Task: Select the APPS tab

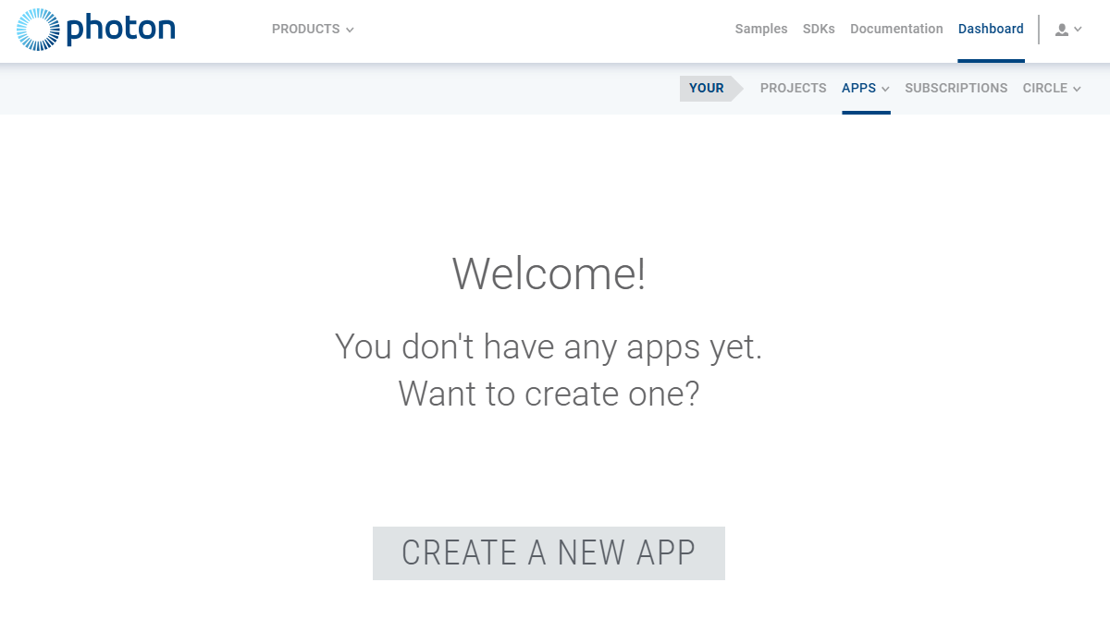Action: point(858,89)
